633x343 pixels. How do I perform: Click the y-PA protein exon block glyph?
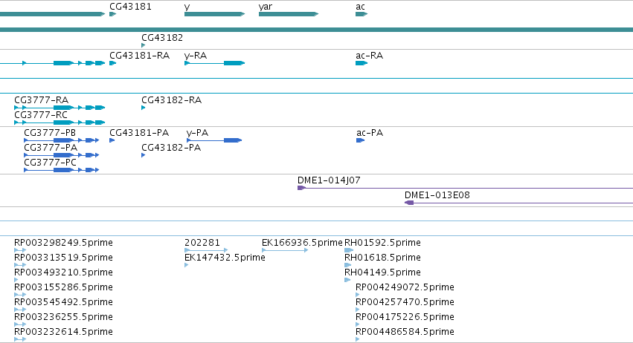pos(233,140)
